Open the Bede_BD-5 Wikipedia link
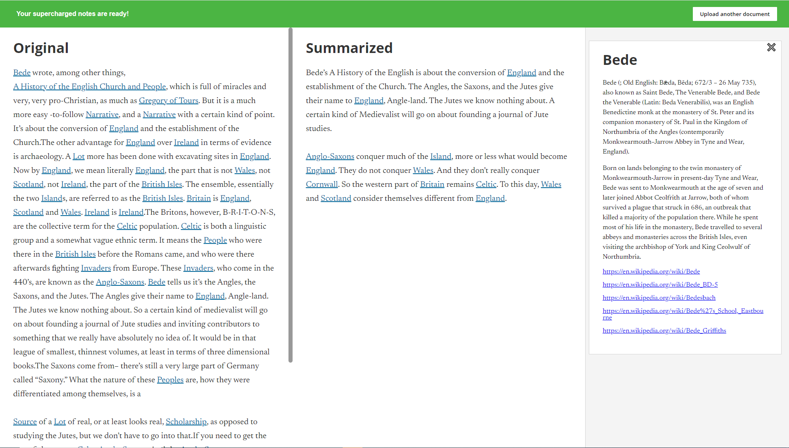The height and width of the screenshot is (448, 789). point(660,285)
